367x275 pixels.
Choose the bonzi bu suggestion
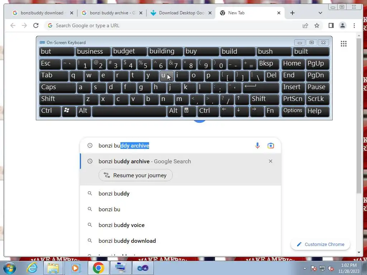pyautogui.click(x=180, y=209)
